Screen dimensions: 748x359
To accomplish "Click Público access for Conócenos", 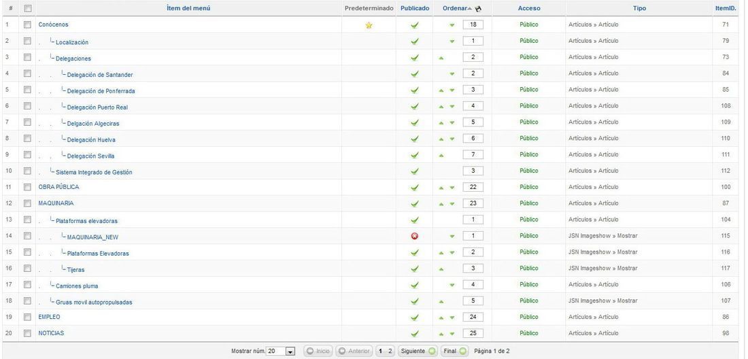I will pyautogui.click(x=528, y=24).
